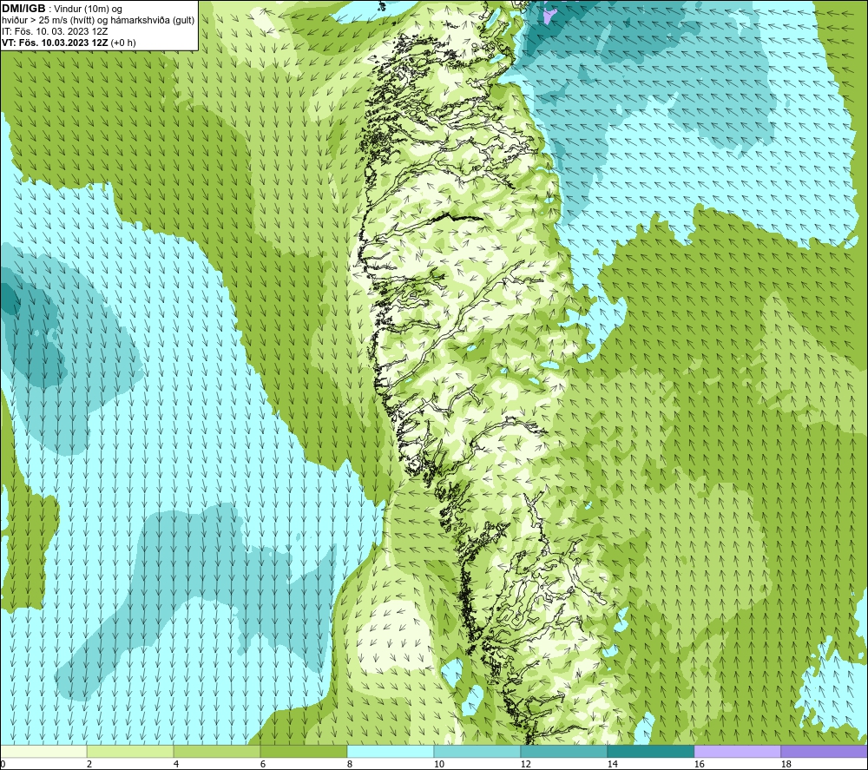Click the scale label '10'
868x770 pixels.
point(438,764)
